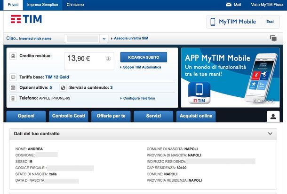Open the TIM 12 Gold tariff link
This screenshot has width=287, height=194.
pyautogui.click(x=57, y=77)
